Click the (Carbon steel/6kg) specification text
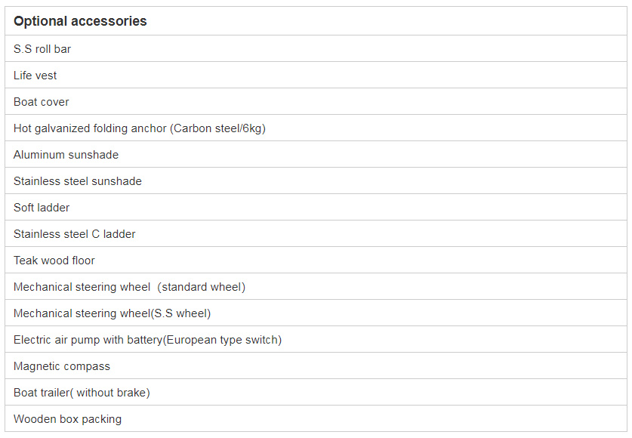The image size is (632, 438). (218, 128)
